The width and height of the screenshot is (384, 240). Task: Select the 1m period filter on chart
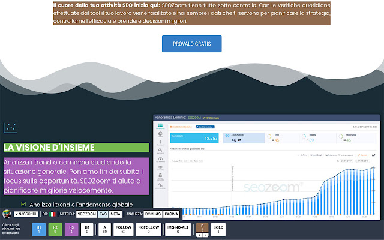181,161
